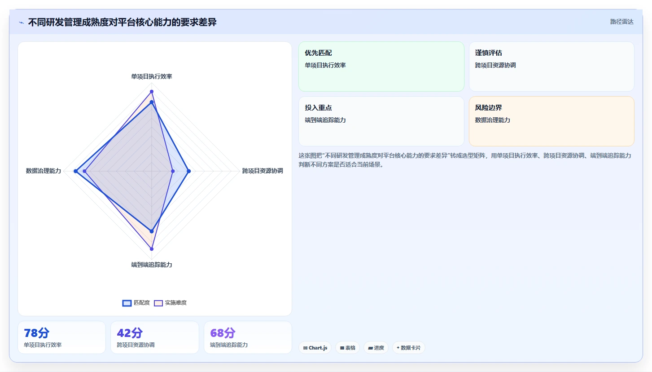
Task: Click 数据治理能力 text in the 风险边界 card
Action: click(493, 120)
